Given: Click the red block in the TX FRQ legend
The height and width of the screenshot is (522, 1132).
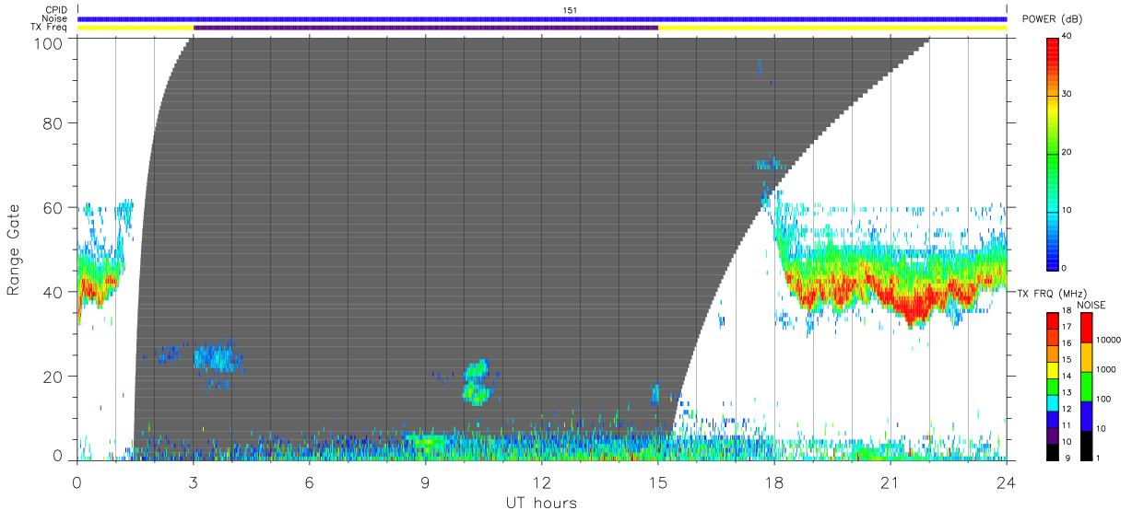Looking at the screenshot, I should tap(1054, 319).
